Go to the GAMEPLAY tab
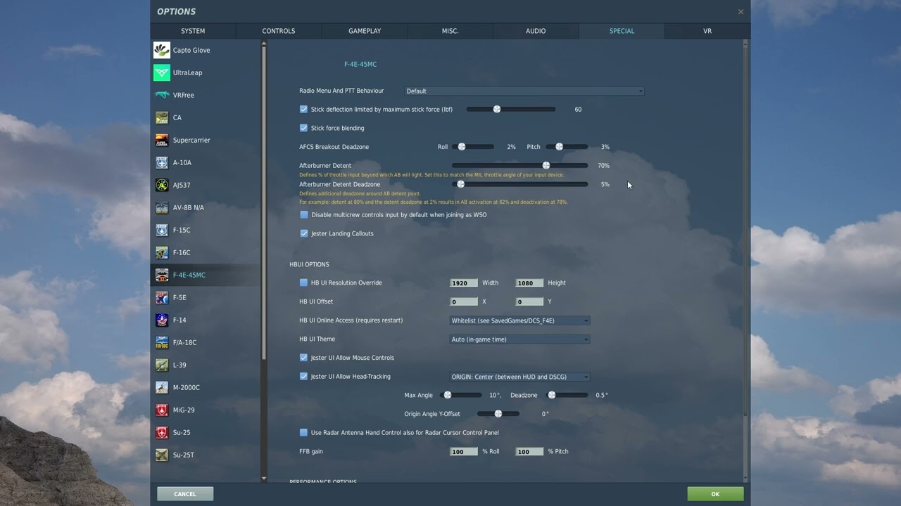This screenshot has width=901, height=506. click(365, 31)
